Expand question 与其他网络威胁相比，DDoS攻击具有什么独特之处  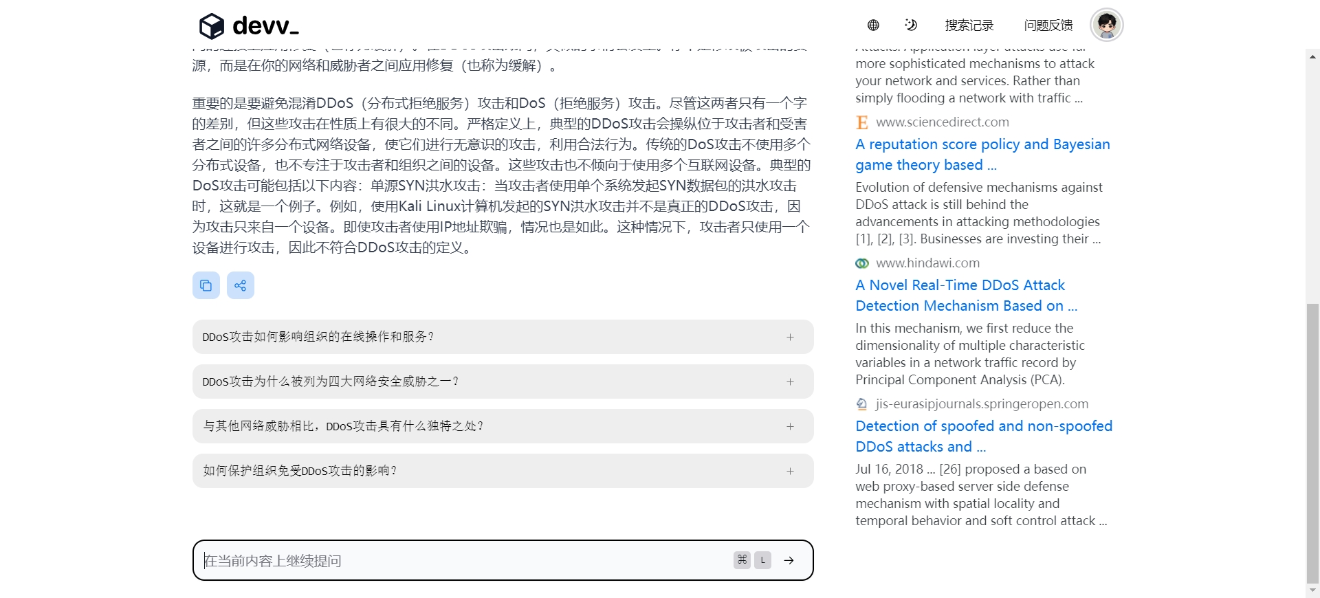click(x=503, y=426)
